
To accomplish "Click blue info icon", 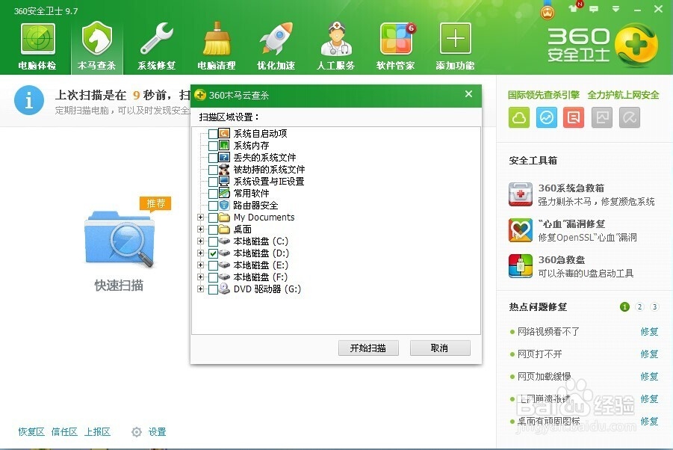I will pyautogui.click(x=29, y=100).
